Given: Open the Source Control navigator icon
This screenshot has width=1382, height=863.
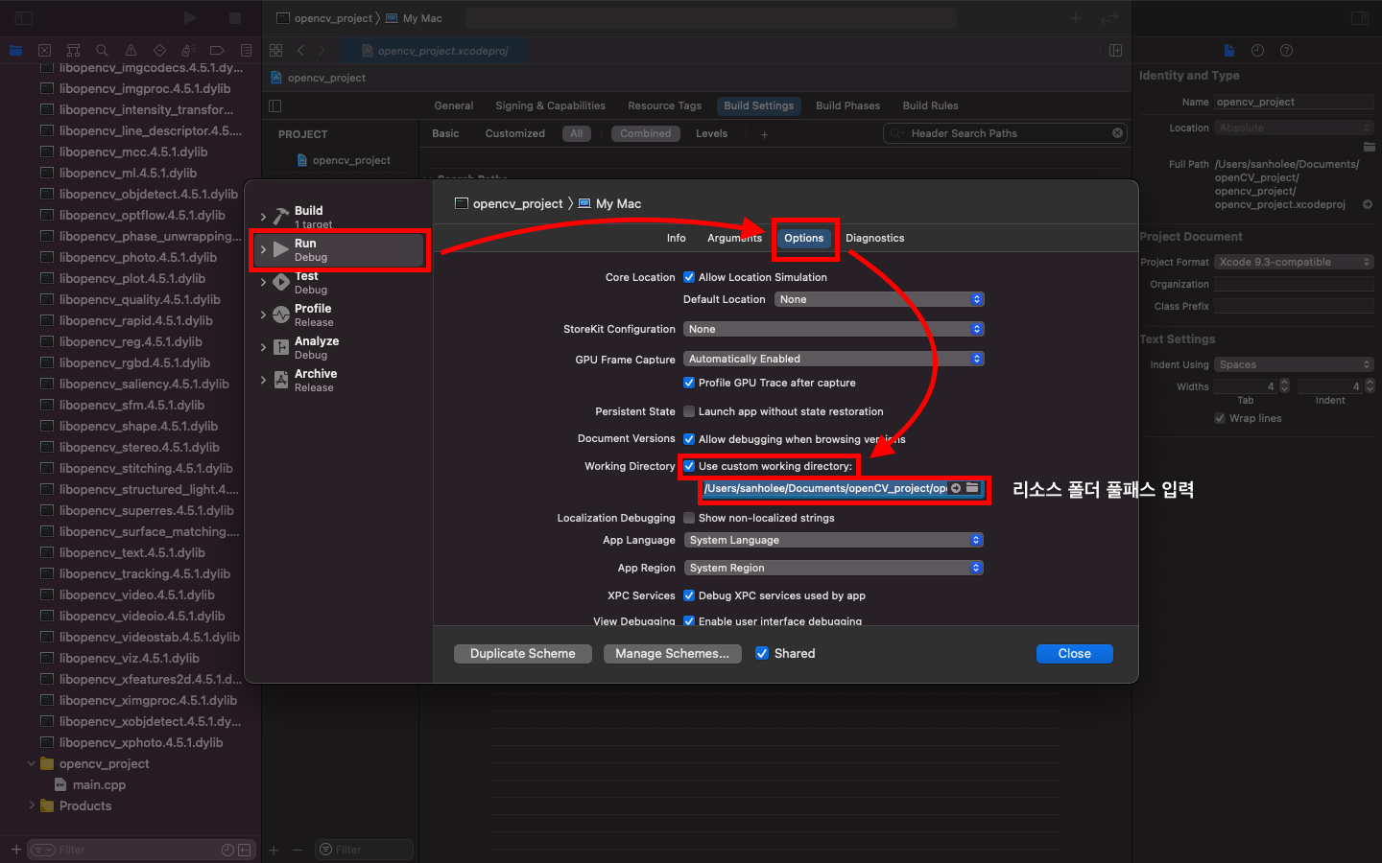Looking at the screenshot, I should (x=44, y=50).
